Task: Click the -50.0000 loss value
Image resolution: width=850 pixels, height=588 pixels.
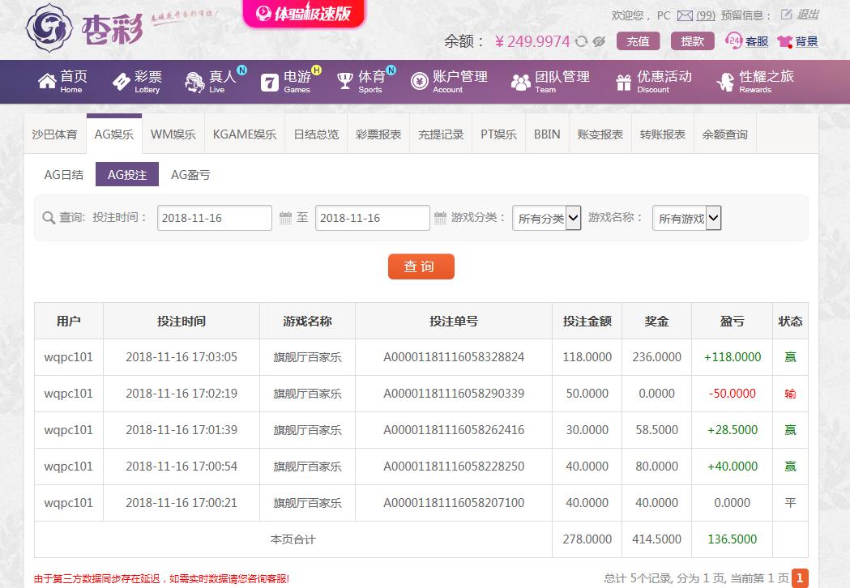Action: [732, 394]
